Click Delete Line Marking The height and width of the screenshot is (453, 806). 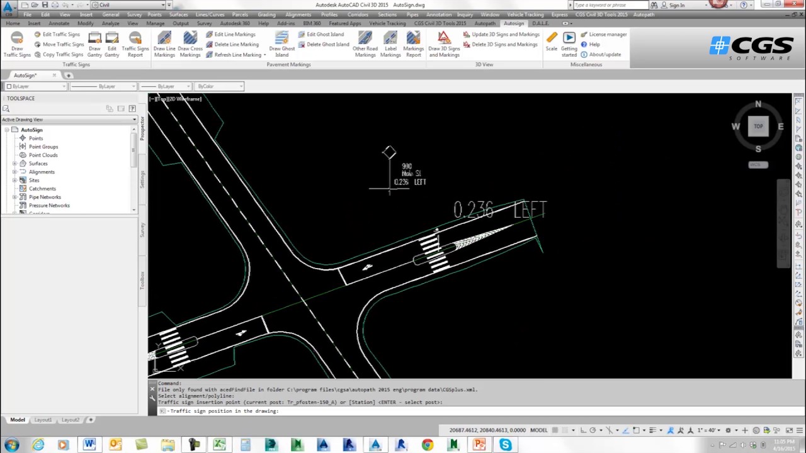coord(232,45)
